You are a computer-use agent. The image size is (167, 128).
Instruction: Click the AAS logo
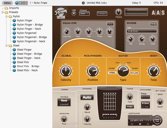pos(158,13)
